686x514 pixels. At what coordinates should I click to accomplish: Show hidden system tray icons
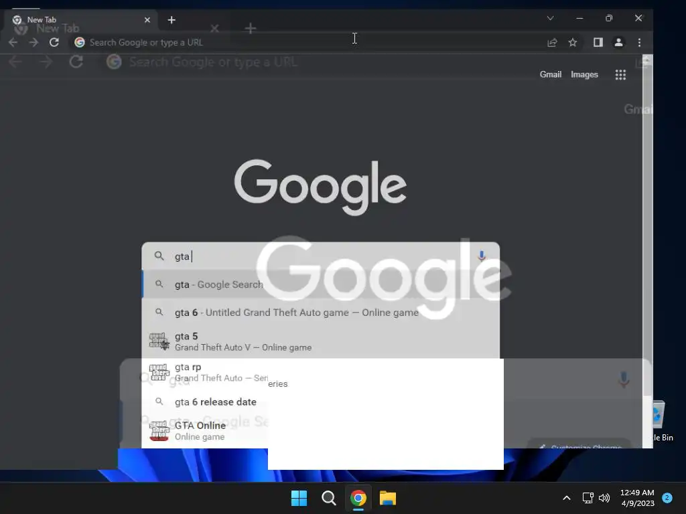[x=567, y=498]
